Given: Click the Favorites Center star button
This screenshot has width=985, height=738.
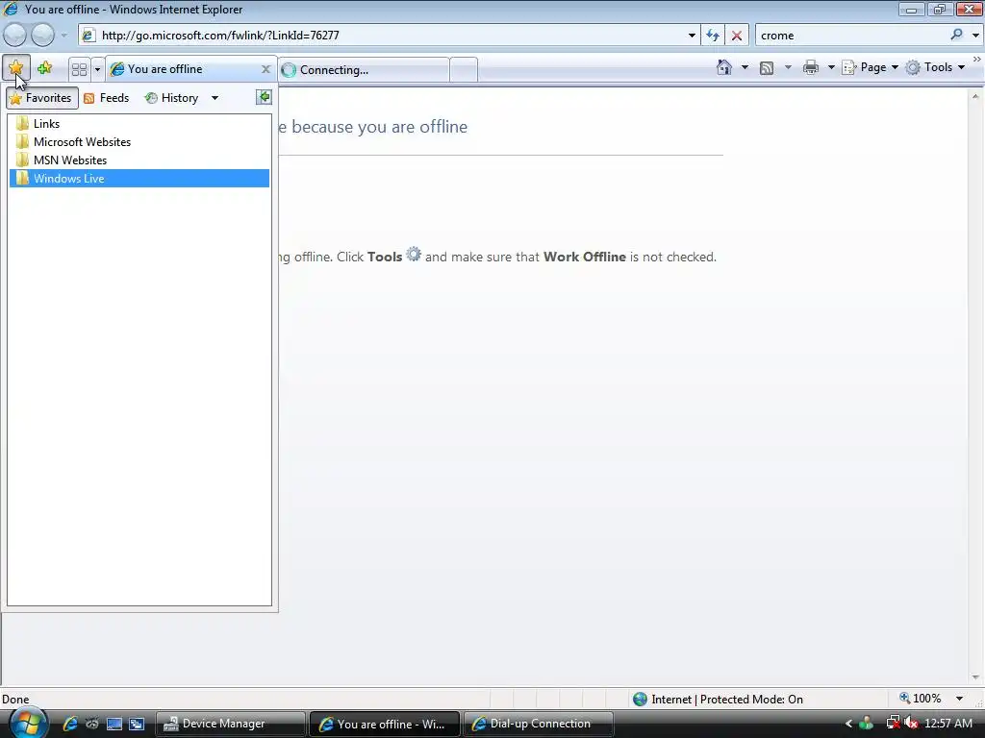Looking at the screenshot, I should (15, 68).
